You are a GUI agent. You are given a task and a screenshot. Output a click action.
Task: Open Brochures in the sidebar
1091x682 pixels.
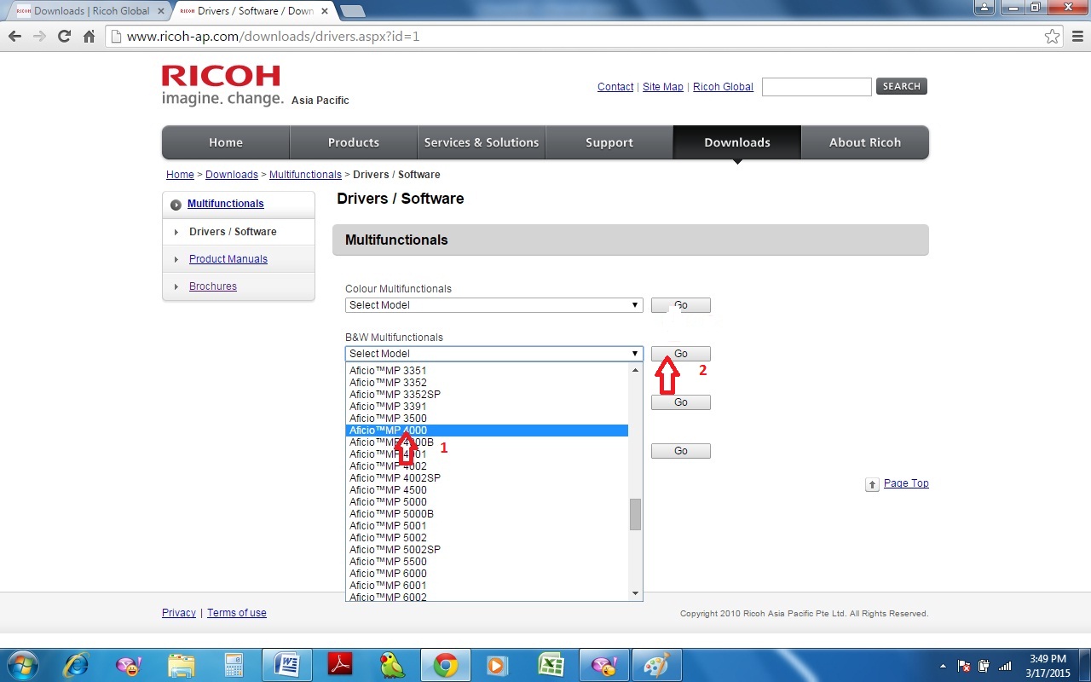pyautogui.click(x=213, y=286)
